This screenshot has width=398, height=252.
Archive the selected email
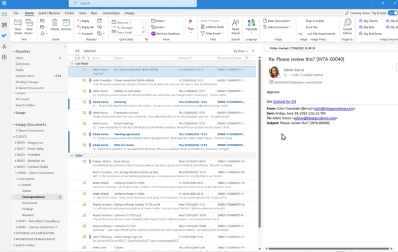click(66, 25)
